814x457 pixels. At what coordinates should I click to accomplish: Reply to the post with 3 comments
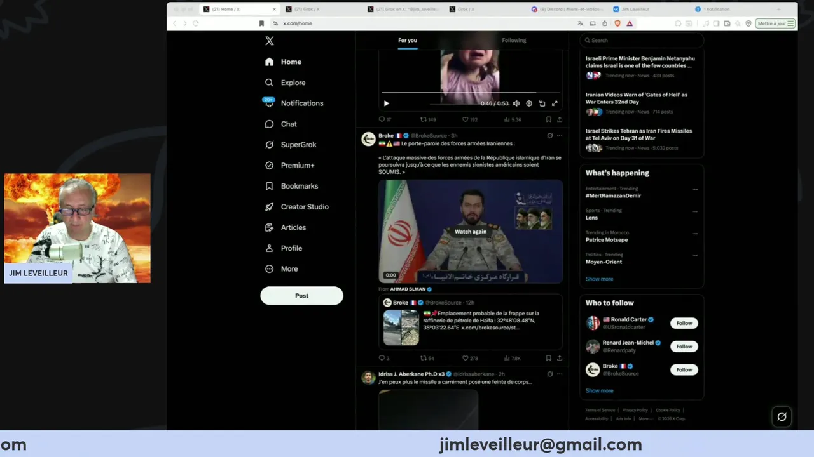pyautogui.click(x=383, y=358)
